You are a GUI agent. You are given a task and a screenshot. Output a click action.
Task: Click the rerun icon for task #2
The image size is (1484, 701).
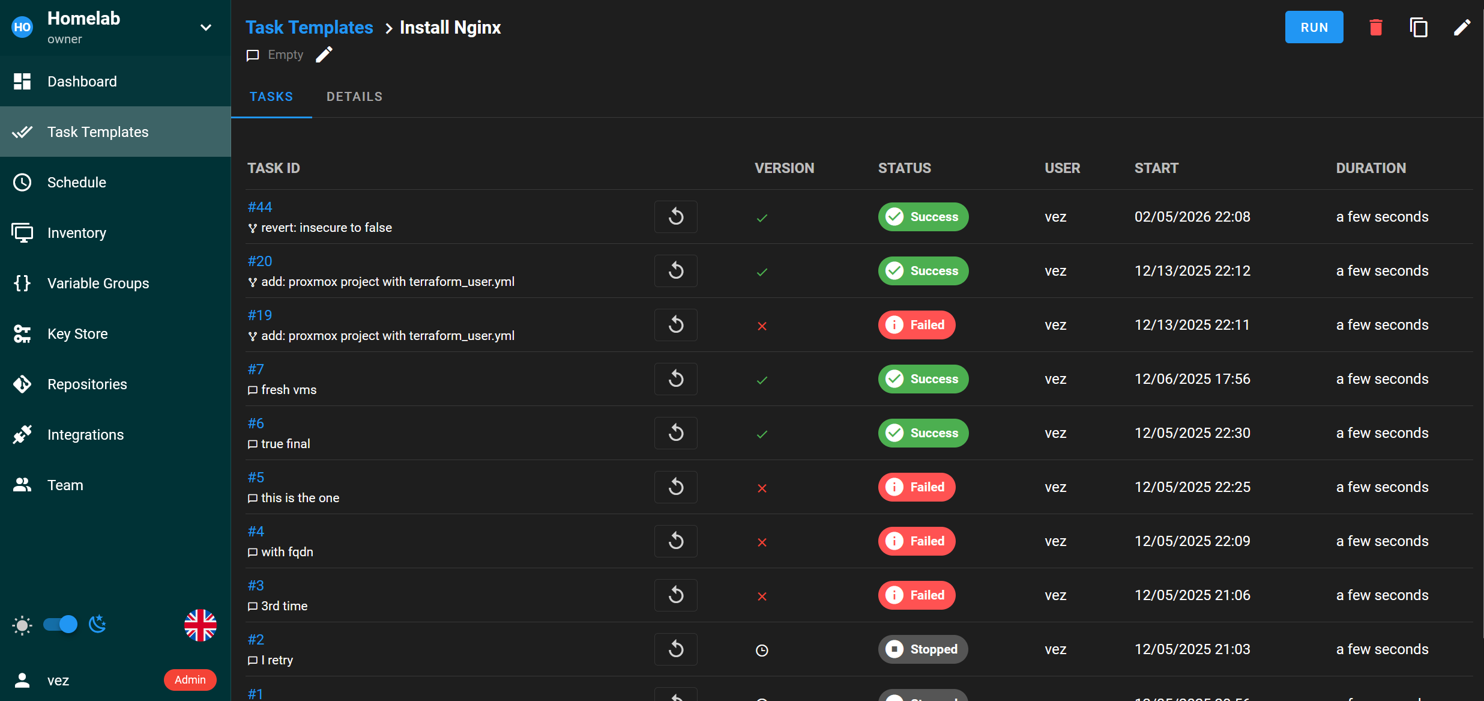tap(675, 649)
